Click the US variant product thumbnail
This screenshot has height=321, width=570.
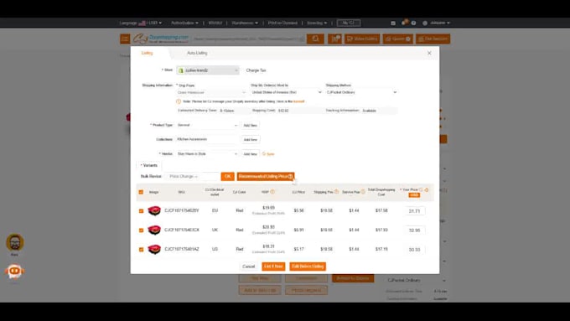[154, 249]
